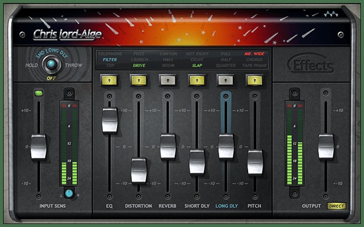This screenshot has width=364, height=227.
Task: Toggle the Pitch arrow button
Action: point(254,81)
